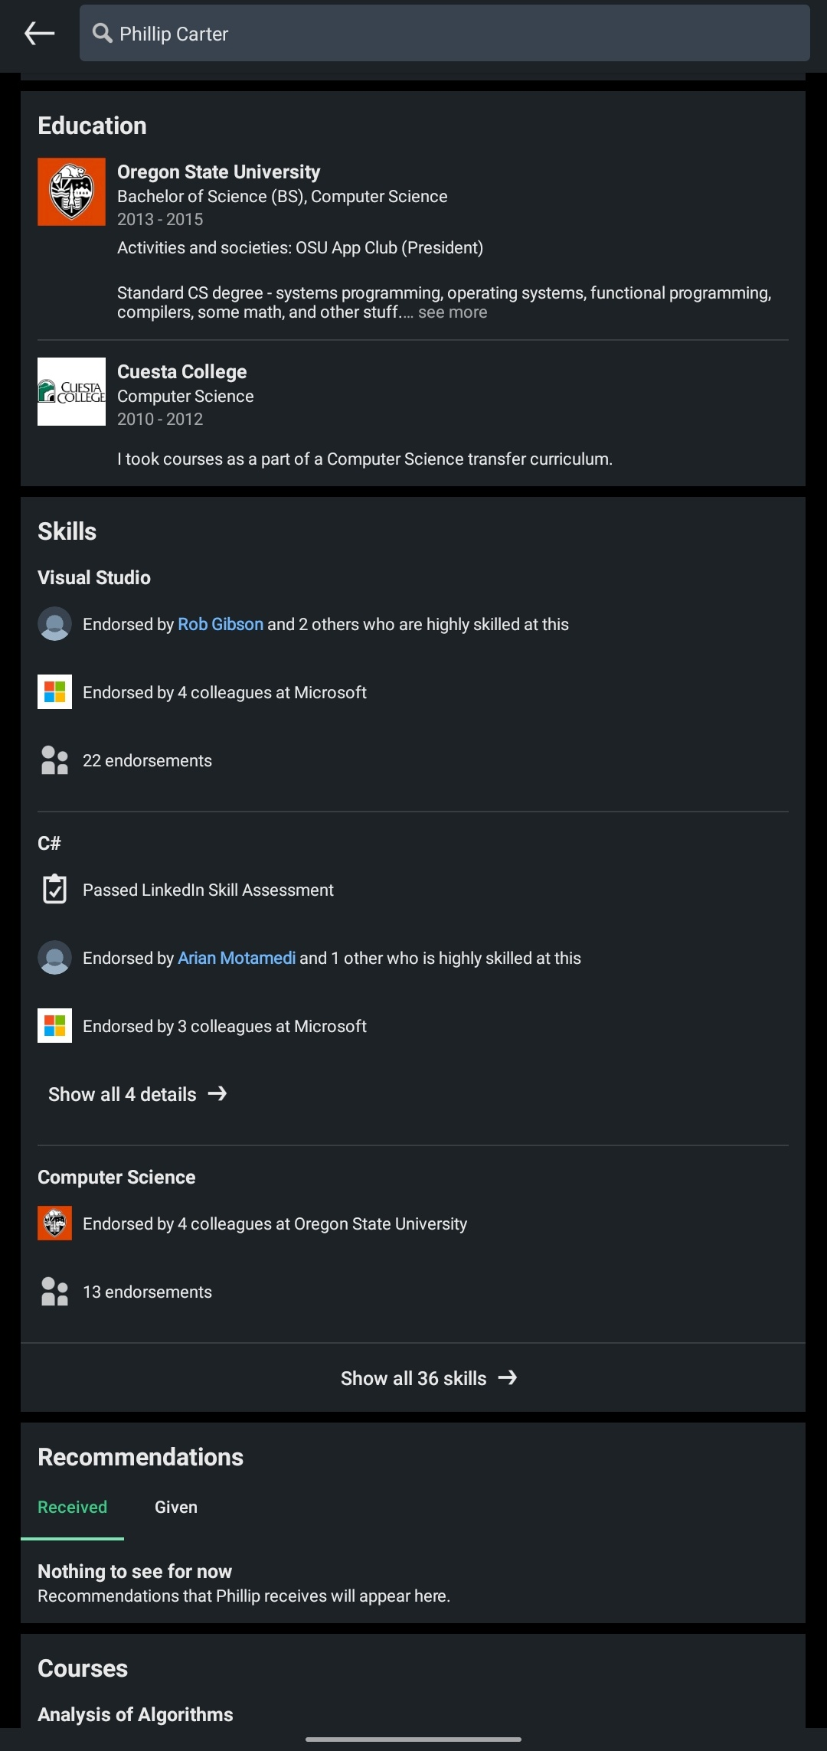Screen dimensions: 827x1751
Task: Tap the OSU App Club activities line
Action: point(300,247)
